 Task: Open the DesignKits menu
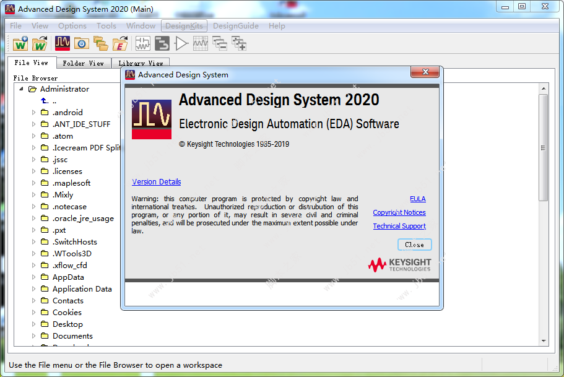tap(184, 26)
